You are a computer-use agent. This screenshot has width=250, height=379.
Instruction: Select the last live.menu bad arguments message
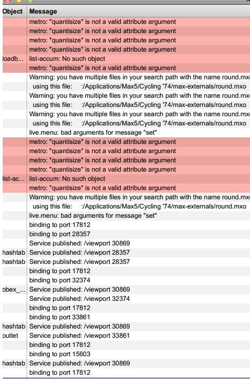[93, 216]
